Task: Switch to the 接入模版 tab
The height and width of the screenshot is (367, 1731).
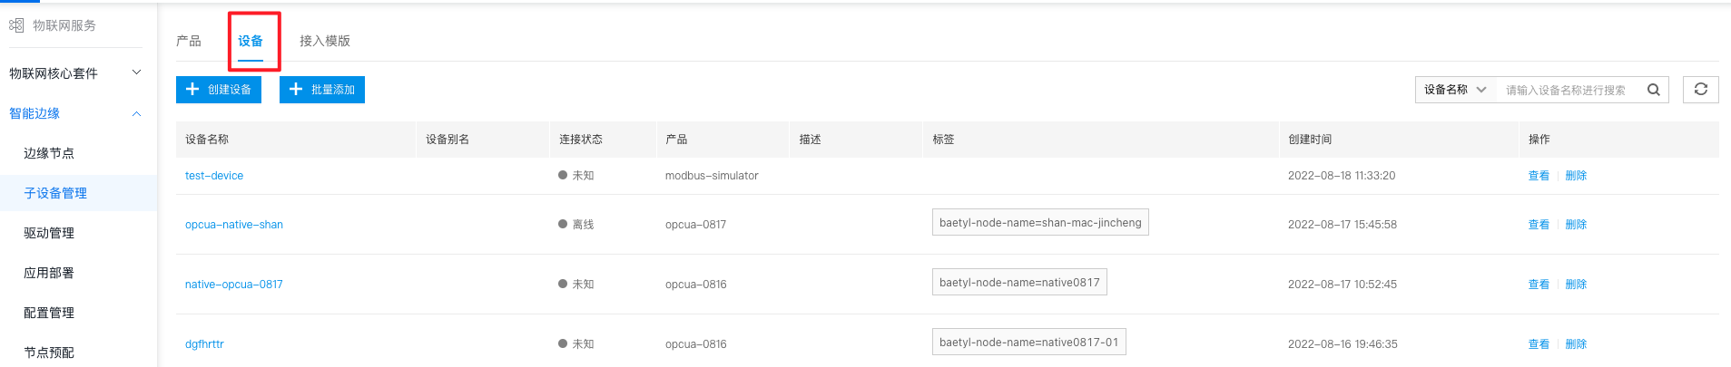Action: point(325,41)
